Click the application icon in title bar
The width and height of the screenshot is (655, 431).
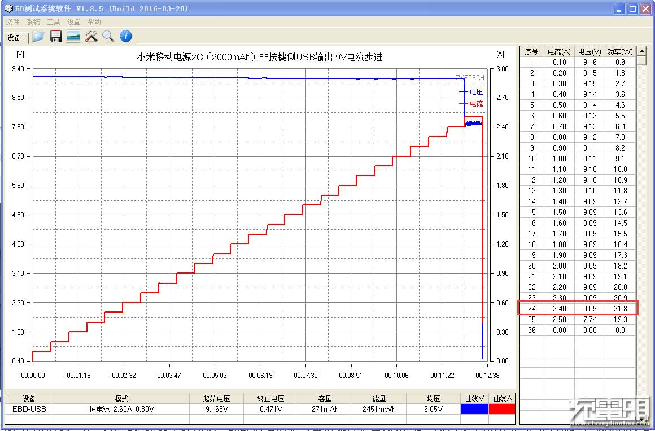pos(8,9)
